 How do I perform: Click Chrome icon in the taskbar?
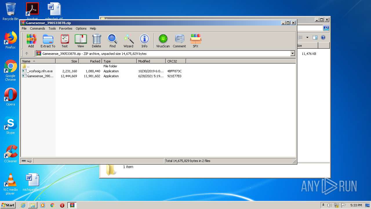(52, 205)
